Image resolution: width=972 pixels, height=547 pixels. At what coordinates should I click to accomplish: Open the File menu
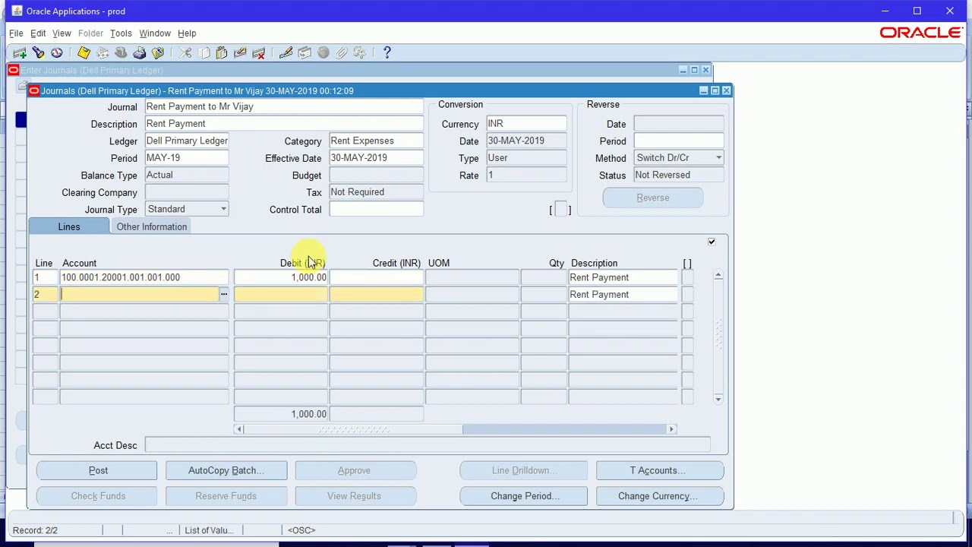[x=16, y=33]
